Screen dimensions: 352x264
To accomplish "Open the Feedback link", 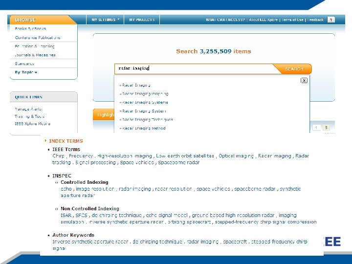I will [x=315, y=20].
